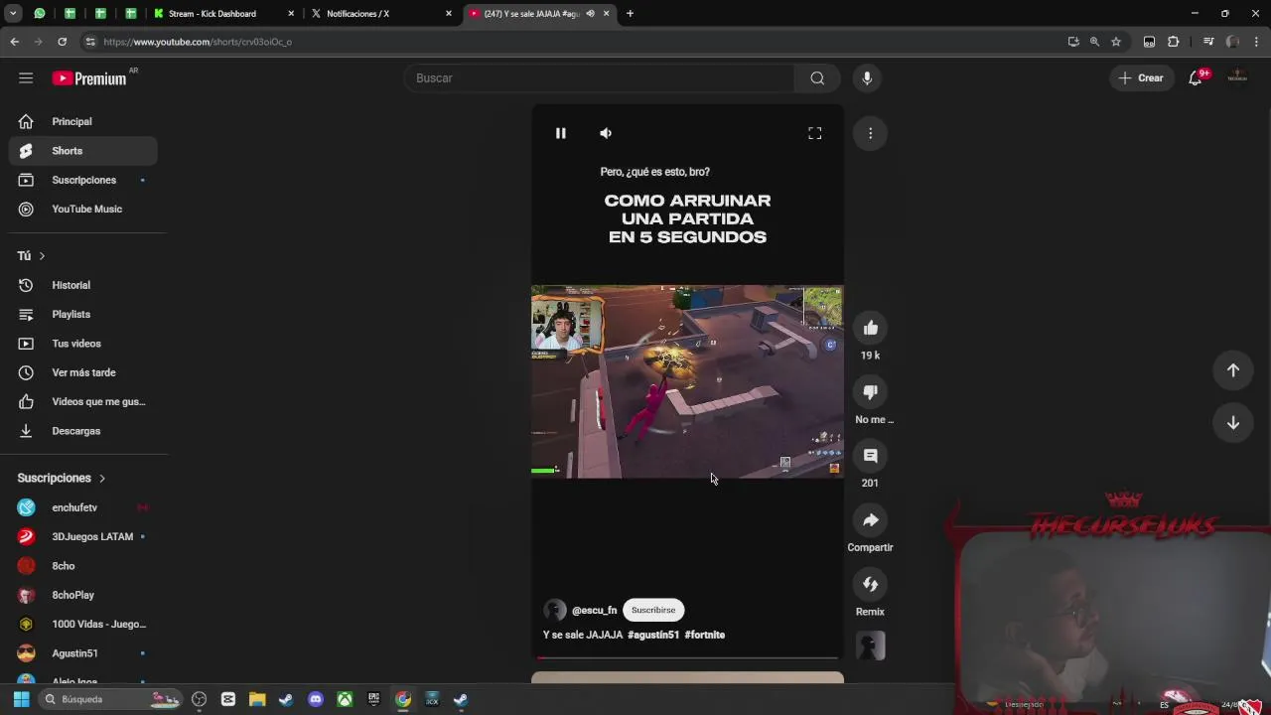
Task: Open the @escu_fn channel link
Action: point(594,610)
